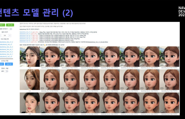This screenshot has height=119, width=185.
Task: Click red 결과 삭제 beside babydisney_live_v6_1 description
Action: point(35,37)
